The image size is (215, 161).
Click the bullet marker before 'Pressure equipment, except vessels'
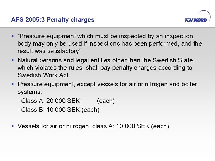(13, 84)
